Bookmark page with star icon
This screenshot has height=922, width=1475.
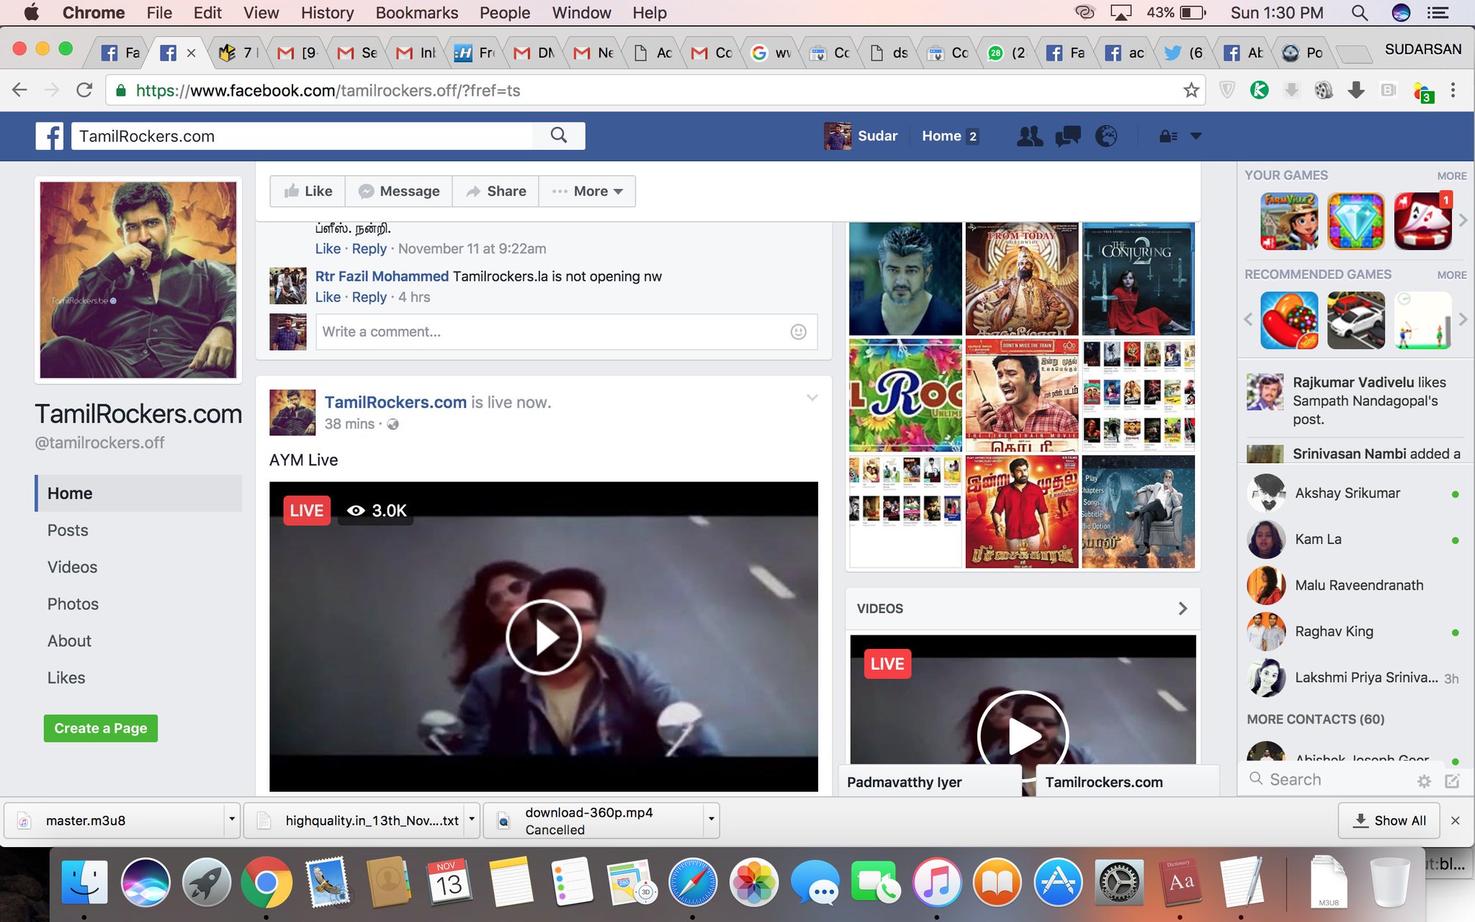pos(1191,90)
